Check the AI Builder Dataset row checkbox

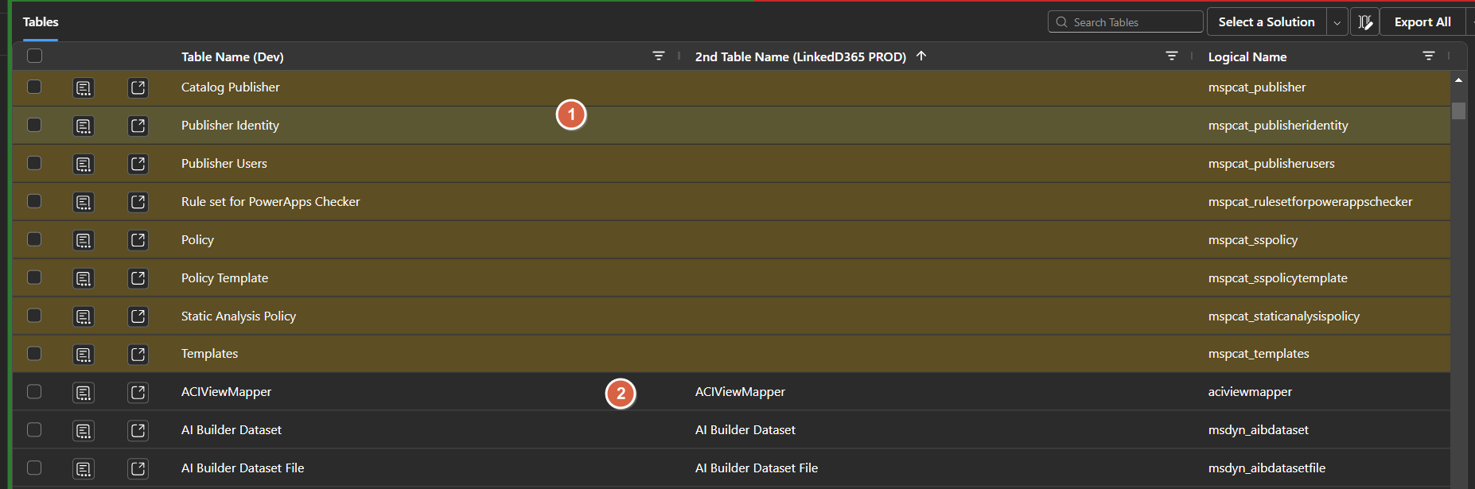point(34,429)
